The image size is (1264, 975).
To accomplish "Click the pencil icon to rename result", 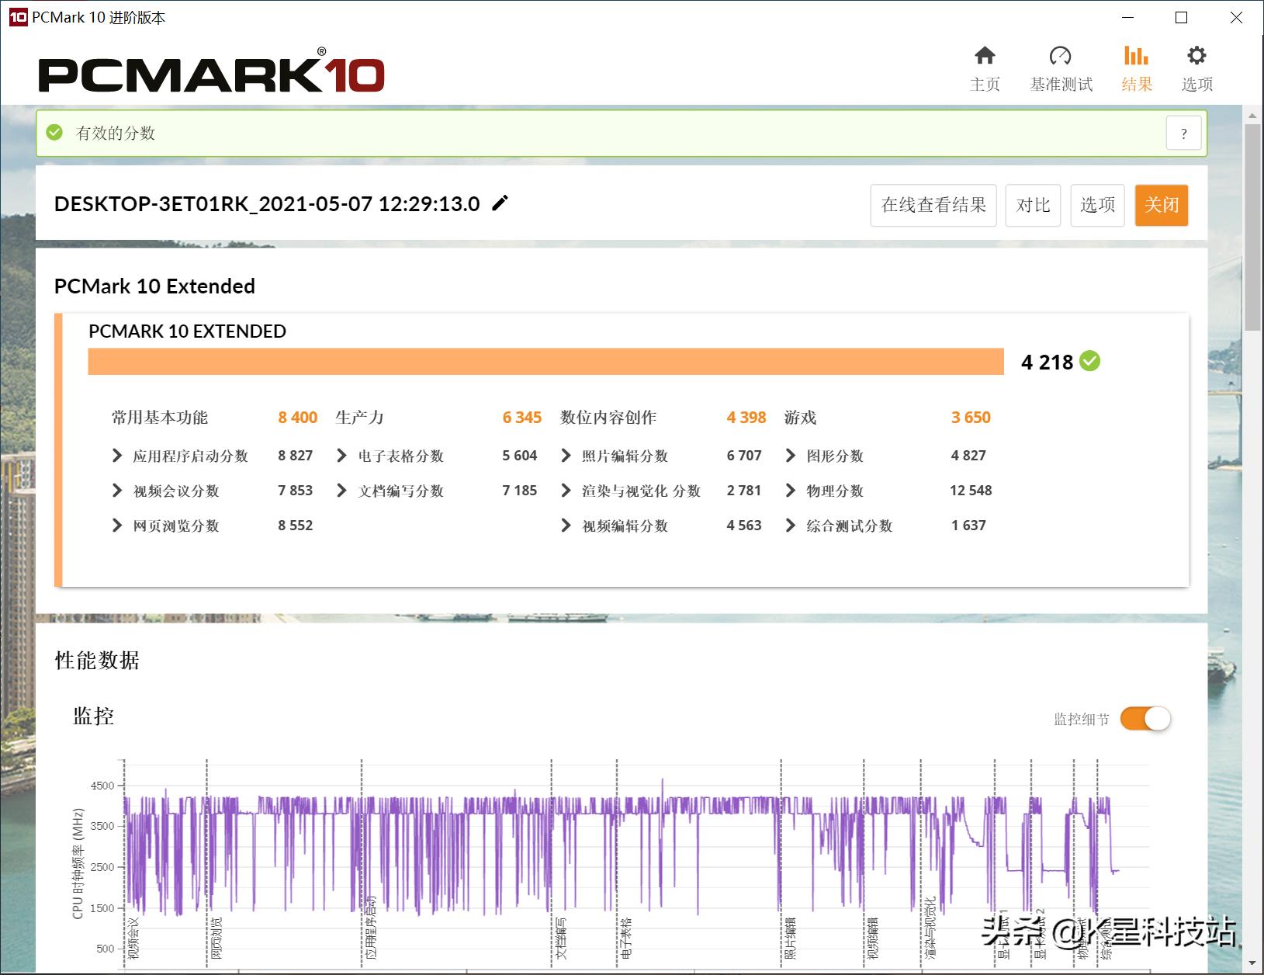I will pos(500,203).
